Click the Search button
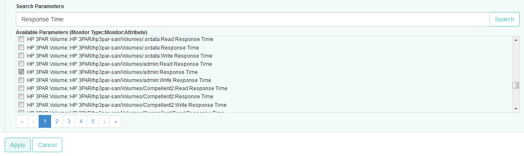The width and height of the screenshot is (524, 156). 504,19
